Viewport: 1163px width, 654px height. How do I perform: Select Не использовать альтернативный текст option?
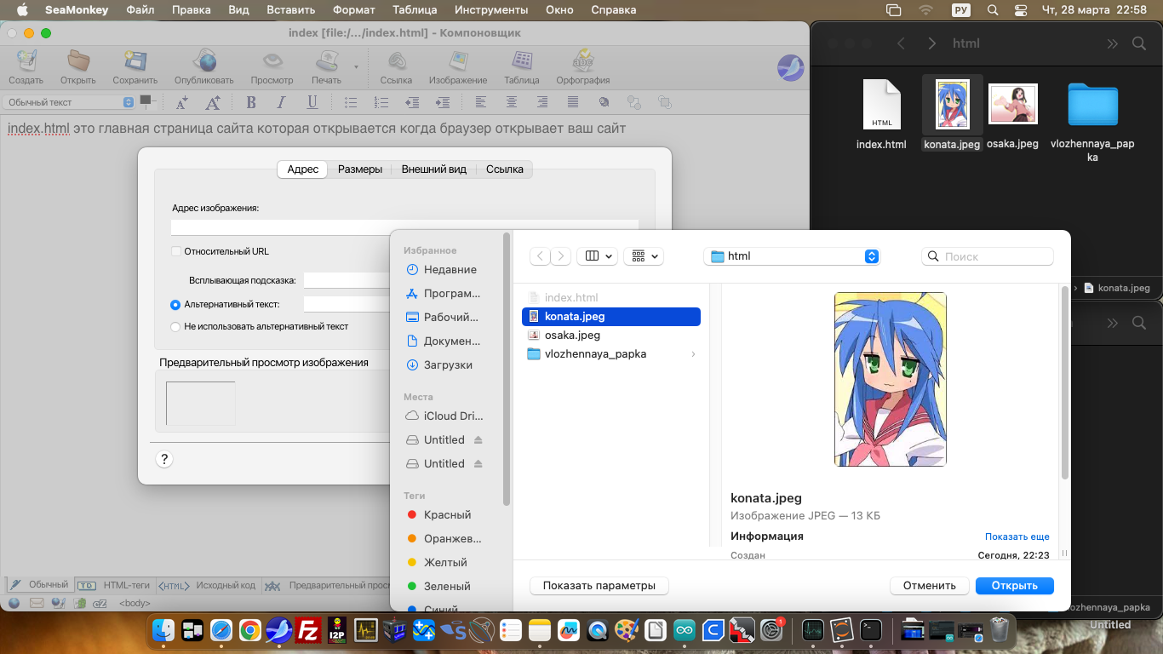pos(175,326)
